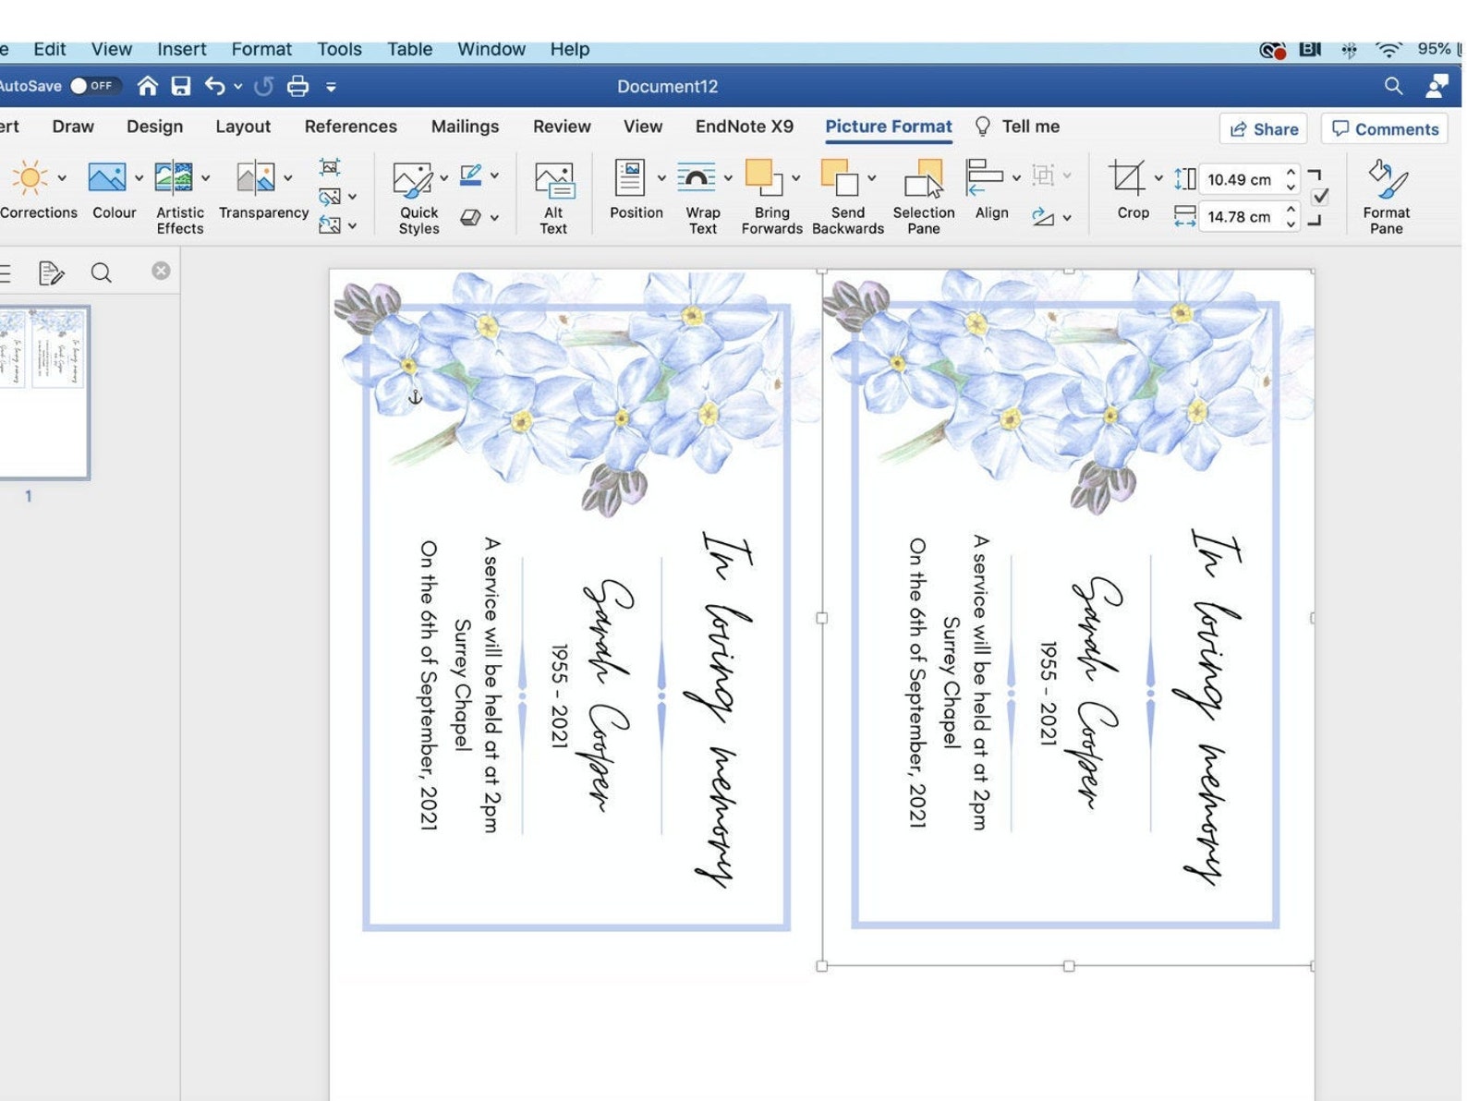Open the Mailings tab
This screenshot has height=1101, width=1467.
pyautogui.click(x=465, y=127)
